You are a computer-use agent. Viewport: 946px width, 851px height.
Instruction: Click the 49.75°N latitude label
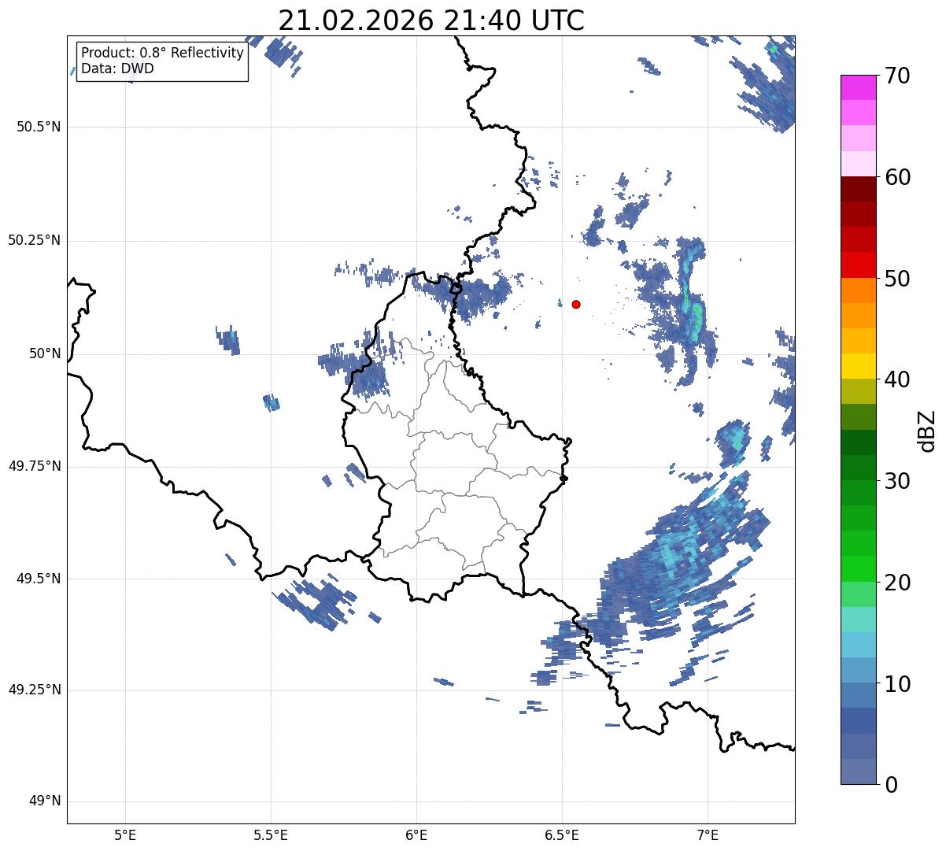(34, 466)
